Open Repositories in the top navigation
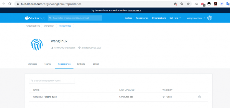This screenshot has height=108, width=230. pos(142,18)
